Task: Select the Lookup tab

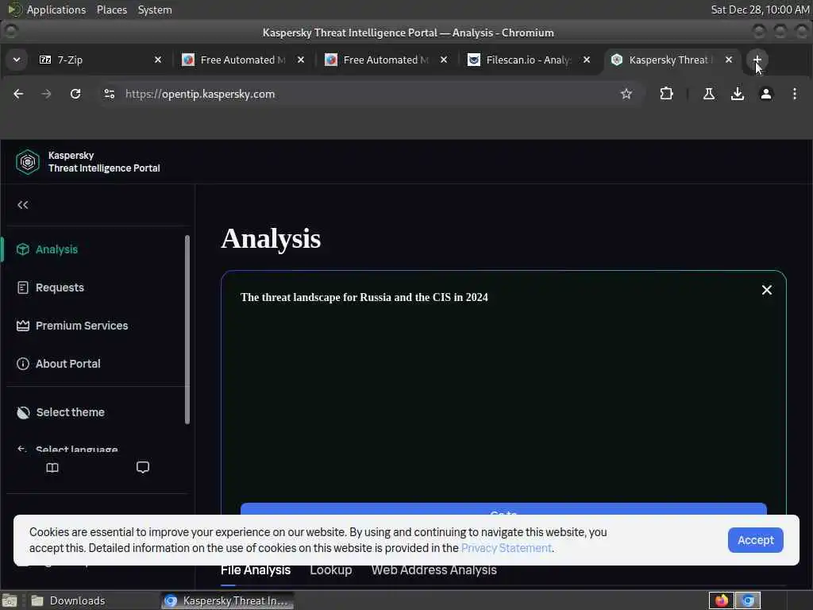Action: coord(331,570)
